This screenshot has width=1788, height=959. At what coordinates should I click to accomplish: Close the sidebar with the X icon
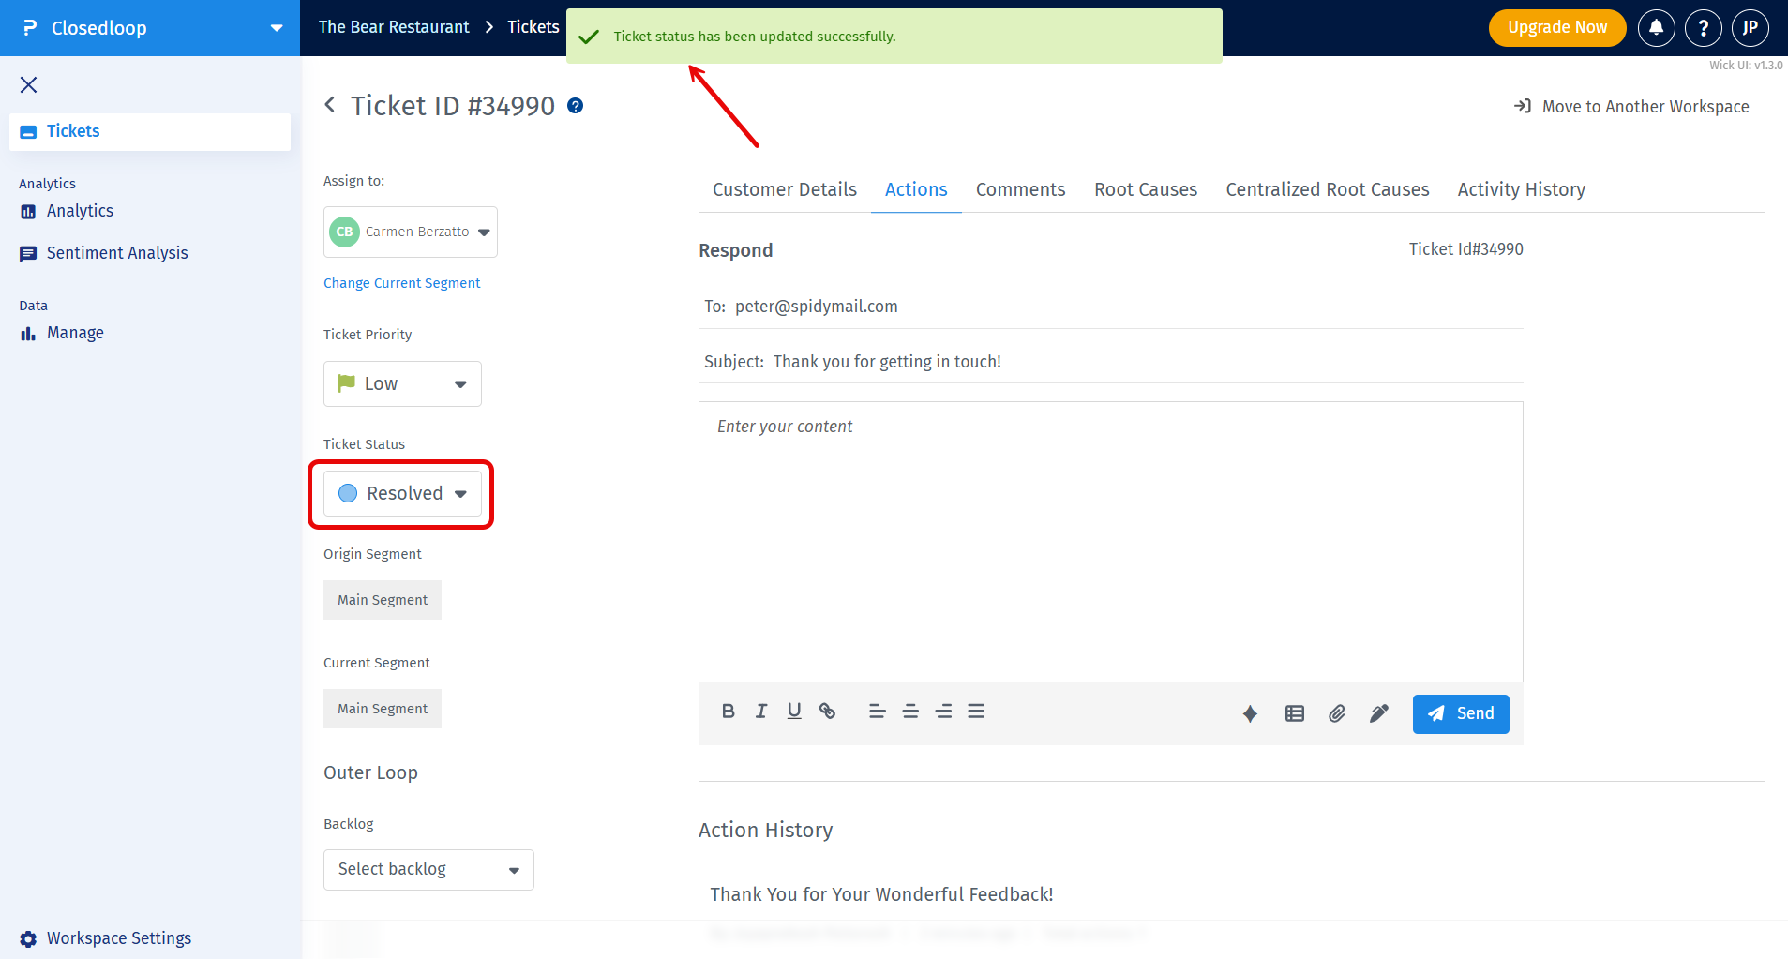(x=29, y=85)
